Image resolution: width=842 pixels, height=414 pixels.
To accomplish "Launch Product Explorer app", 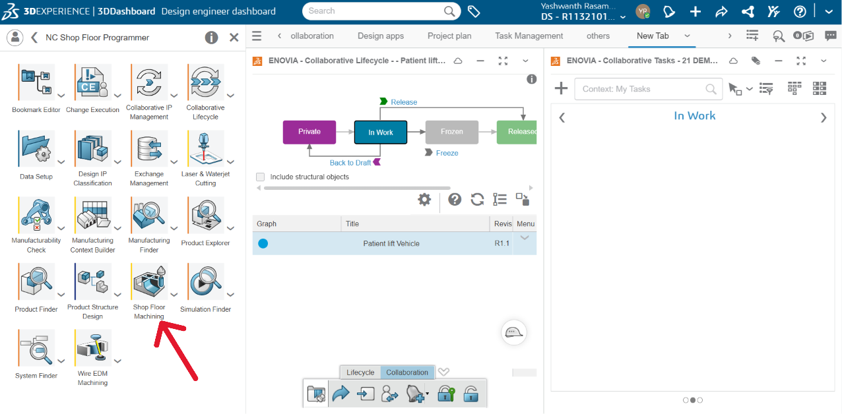I will coord(206,215).
